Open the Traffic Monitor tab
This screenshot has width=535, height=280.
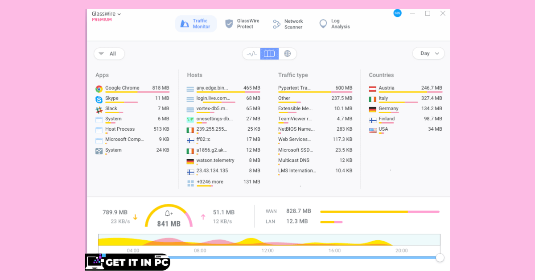pos(196,24)
